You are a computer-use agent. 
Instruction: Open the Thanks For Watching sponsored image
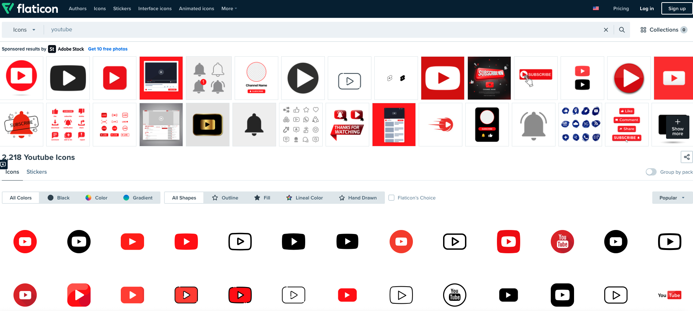click(x=347, y=125)
